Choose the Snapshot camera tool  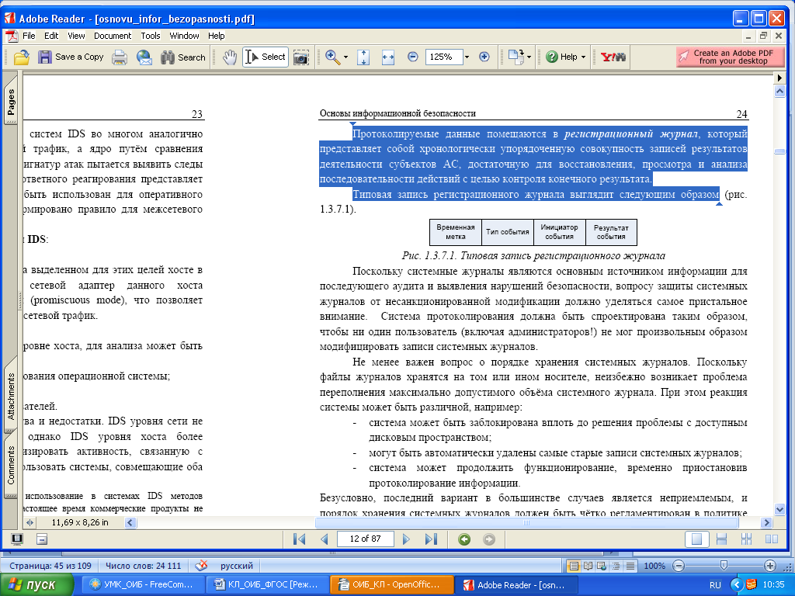point(300,57)
